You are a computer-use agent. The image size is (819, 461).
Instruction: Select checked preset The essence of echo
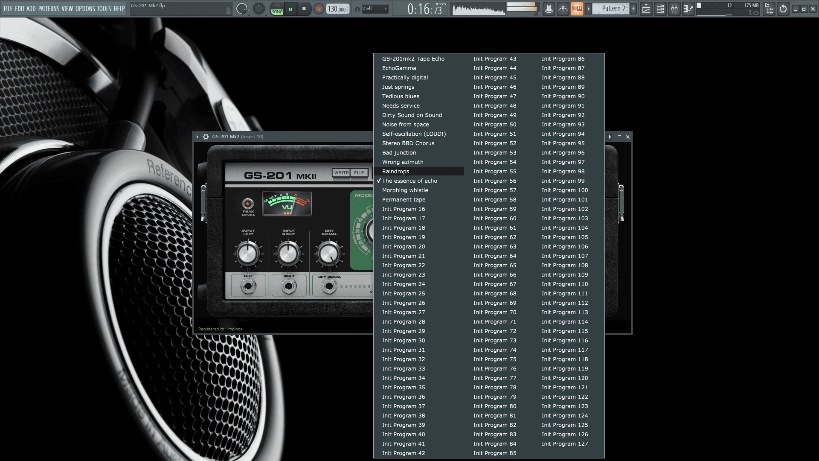coord(419,181)
